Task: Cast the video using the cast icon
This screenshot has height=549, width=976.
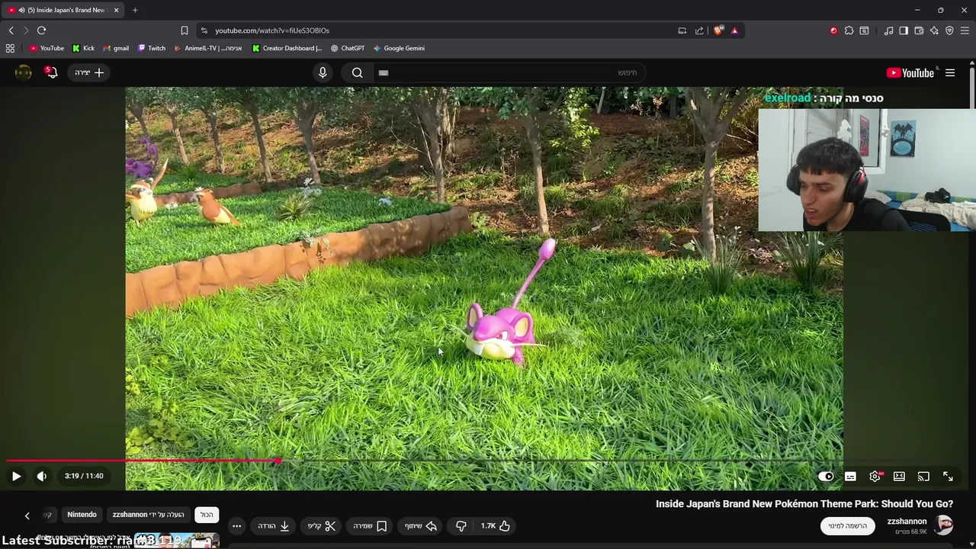Action: [923, 476]
